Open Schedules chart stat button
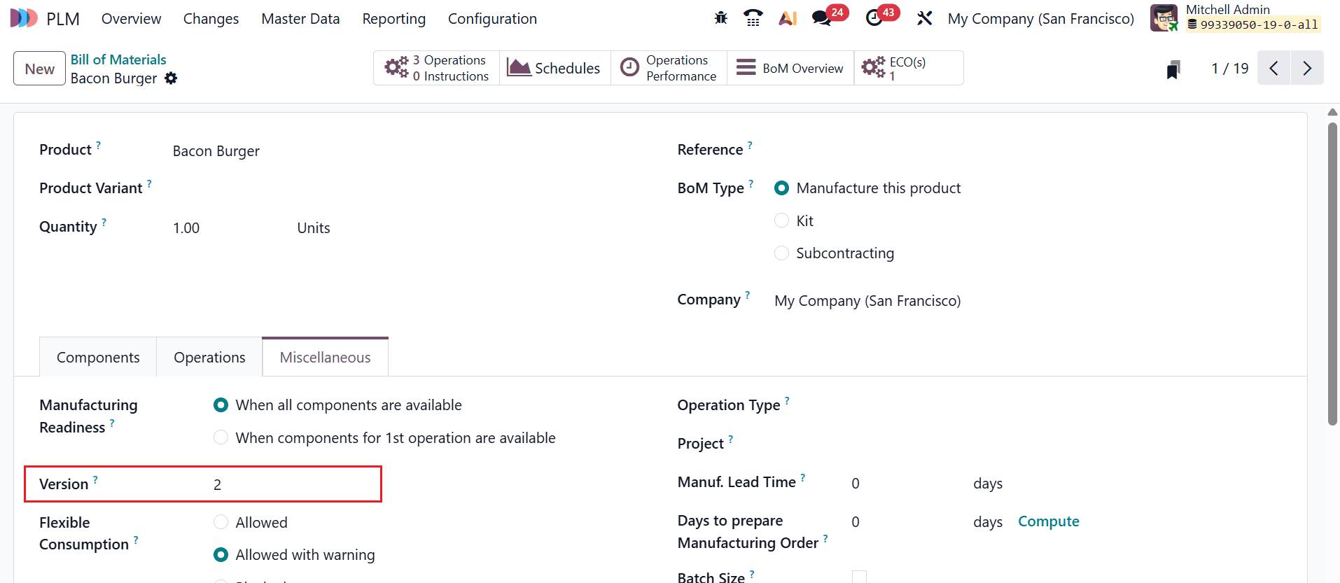The width and height of the screenshot is (1340, 583). pos(554,68)
